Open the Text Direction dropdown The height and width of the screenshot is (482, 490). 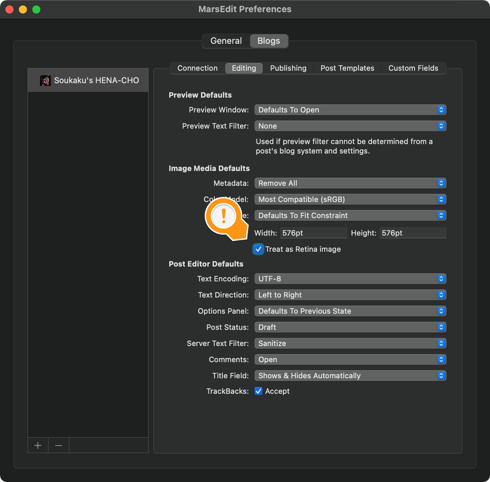[350, 295]
